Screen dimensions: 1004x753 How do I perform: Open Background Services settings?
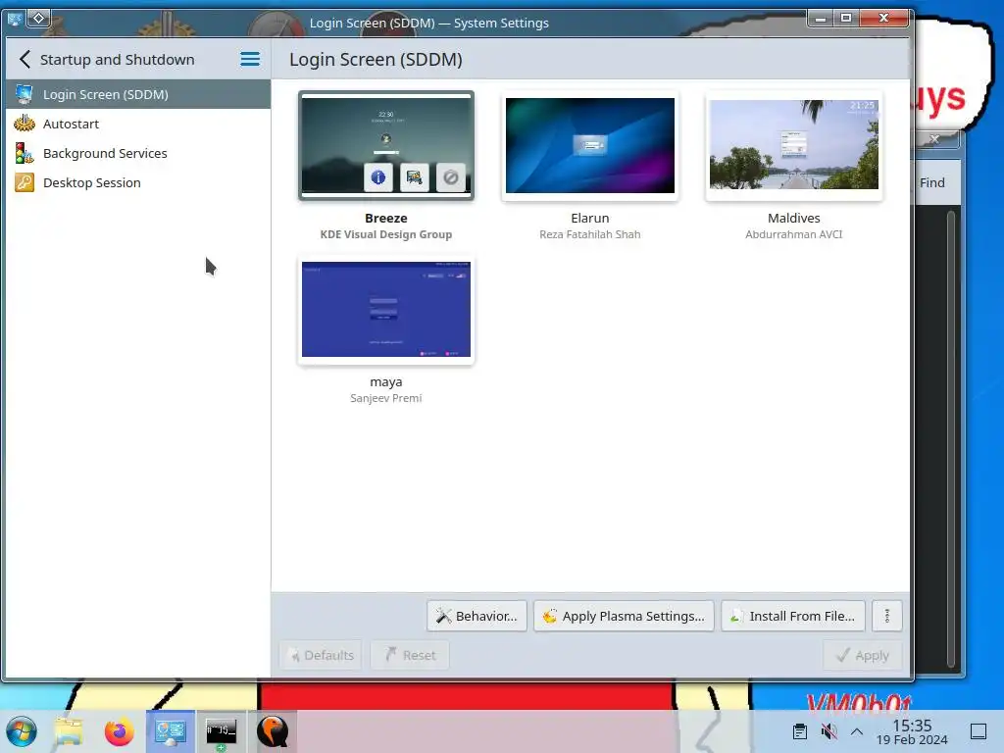(137, 153)
